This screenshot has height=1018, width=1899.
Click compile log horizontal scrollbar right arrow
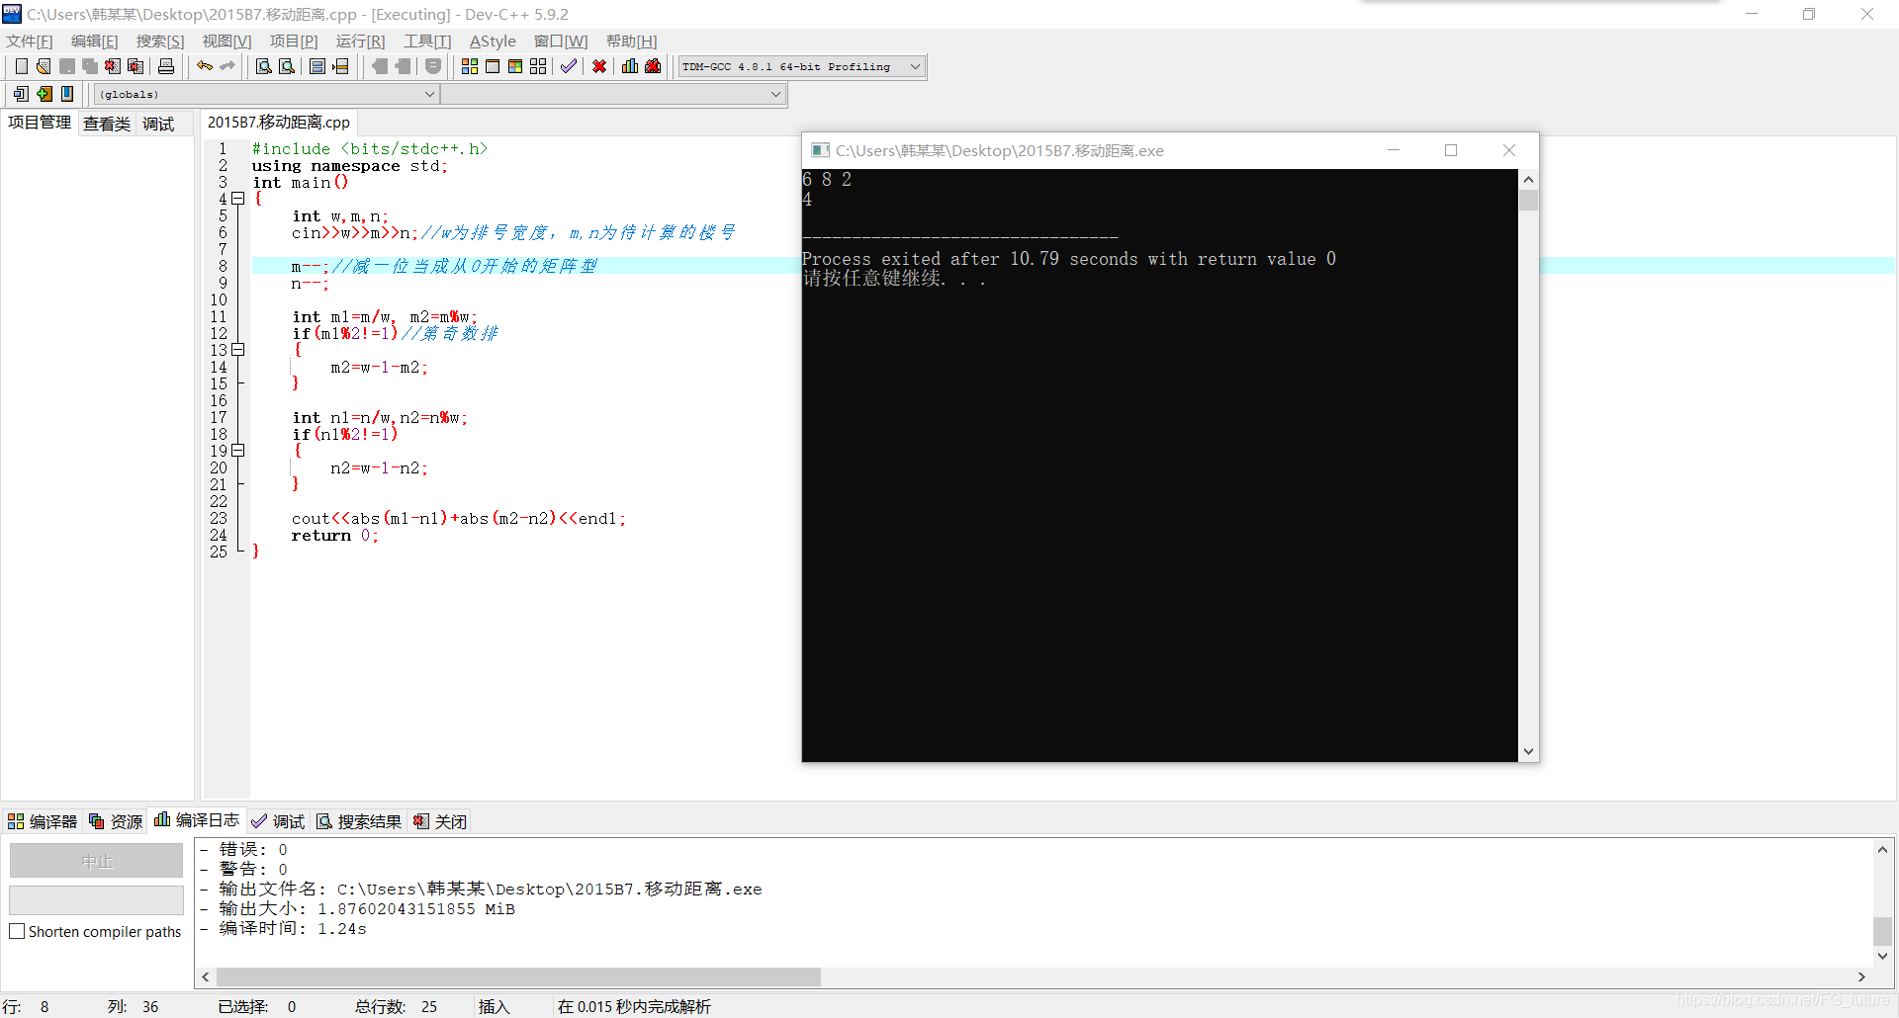(x=1861, y=976)
